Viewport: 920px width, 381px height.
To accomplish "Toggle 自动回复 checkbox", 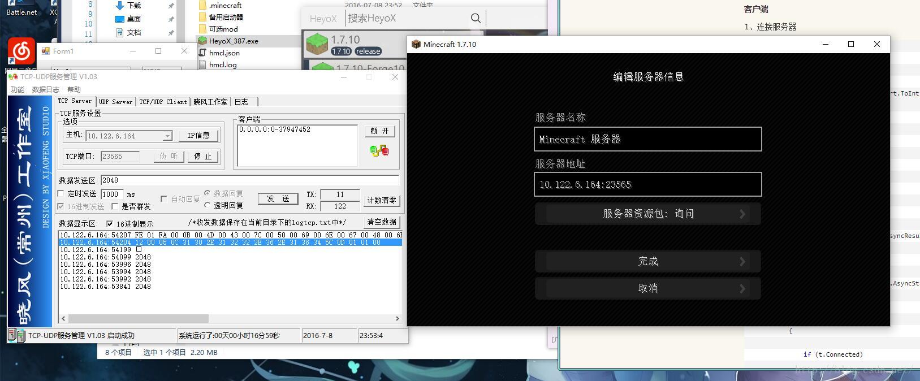I will click(164, 199).
